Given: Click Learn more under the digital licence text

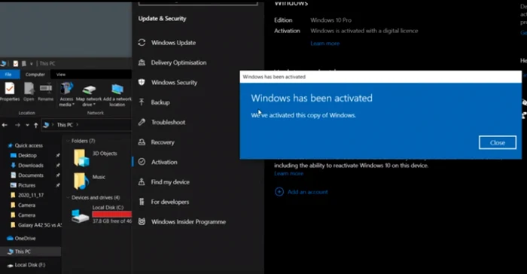Looking at the screenshot, I should point(324,44).
